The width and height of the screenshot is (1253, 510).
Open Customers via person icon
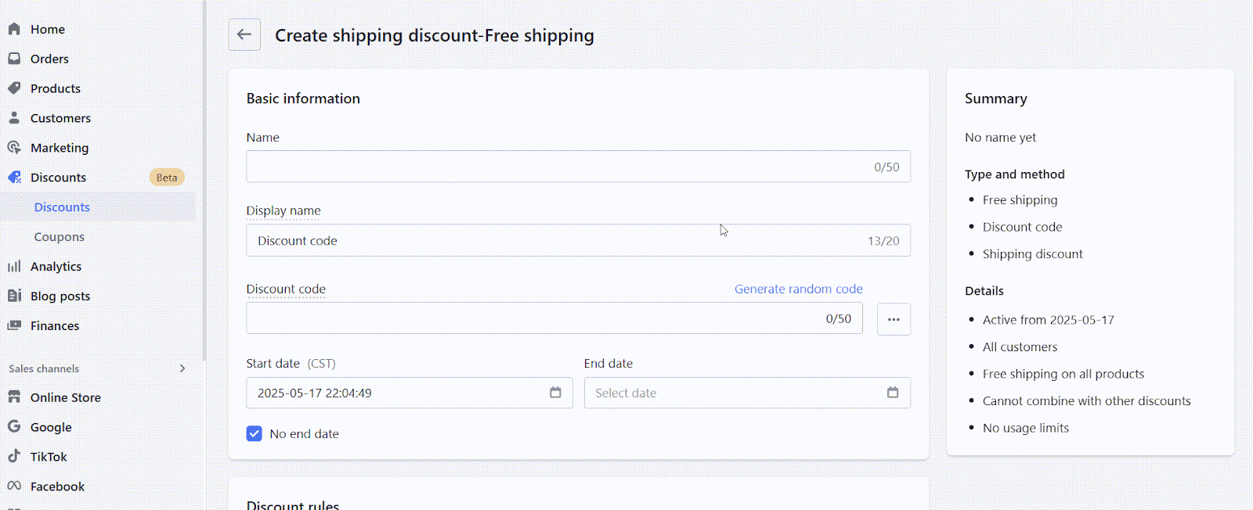click(14, 118)
